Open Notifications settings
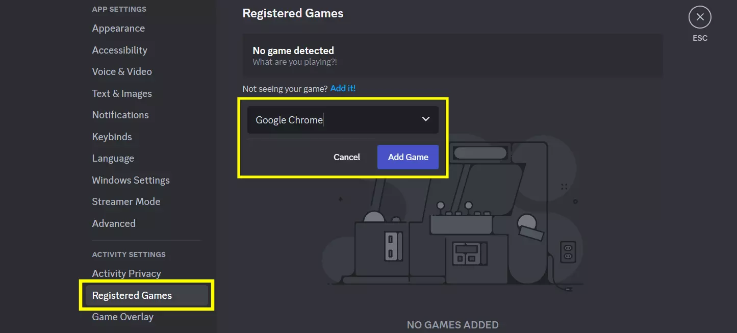 (120, 115)
